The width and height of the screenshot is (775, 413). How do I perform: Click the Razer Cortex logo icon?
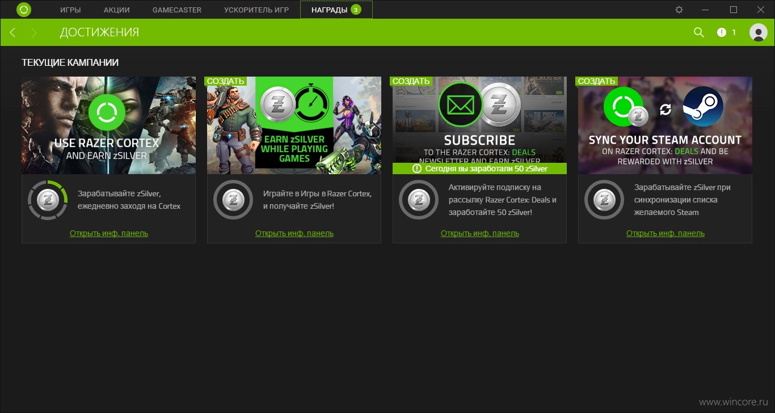click(x=24, y=10)
